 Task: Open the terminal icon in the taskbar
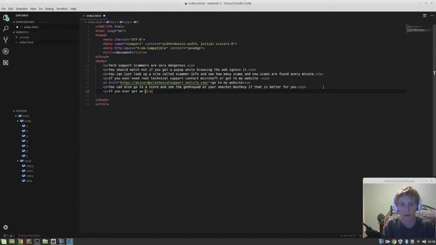click(37, 242)
